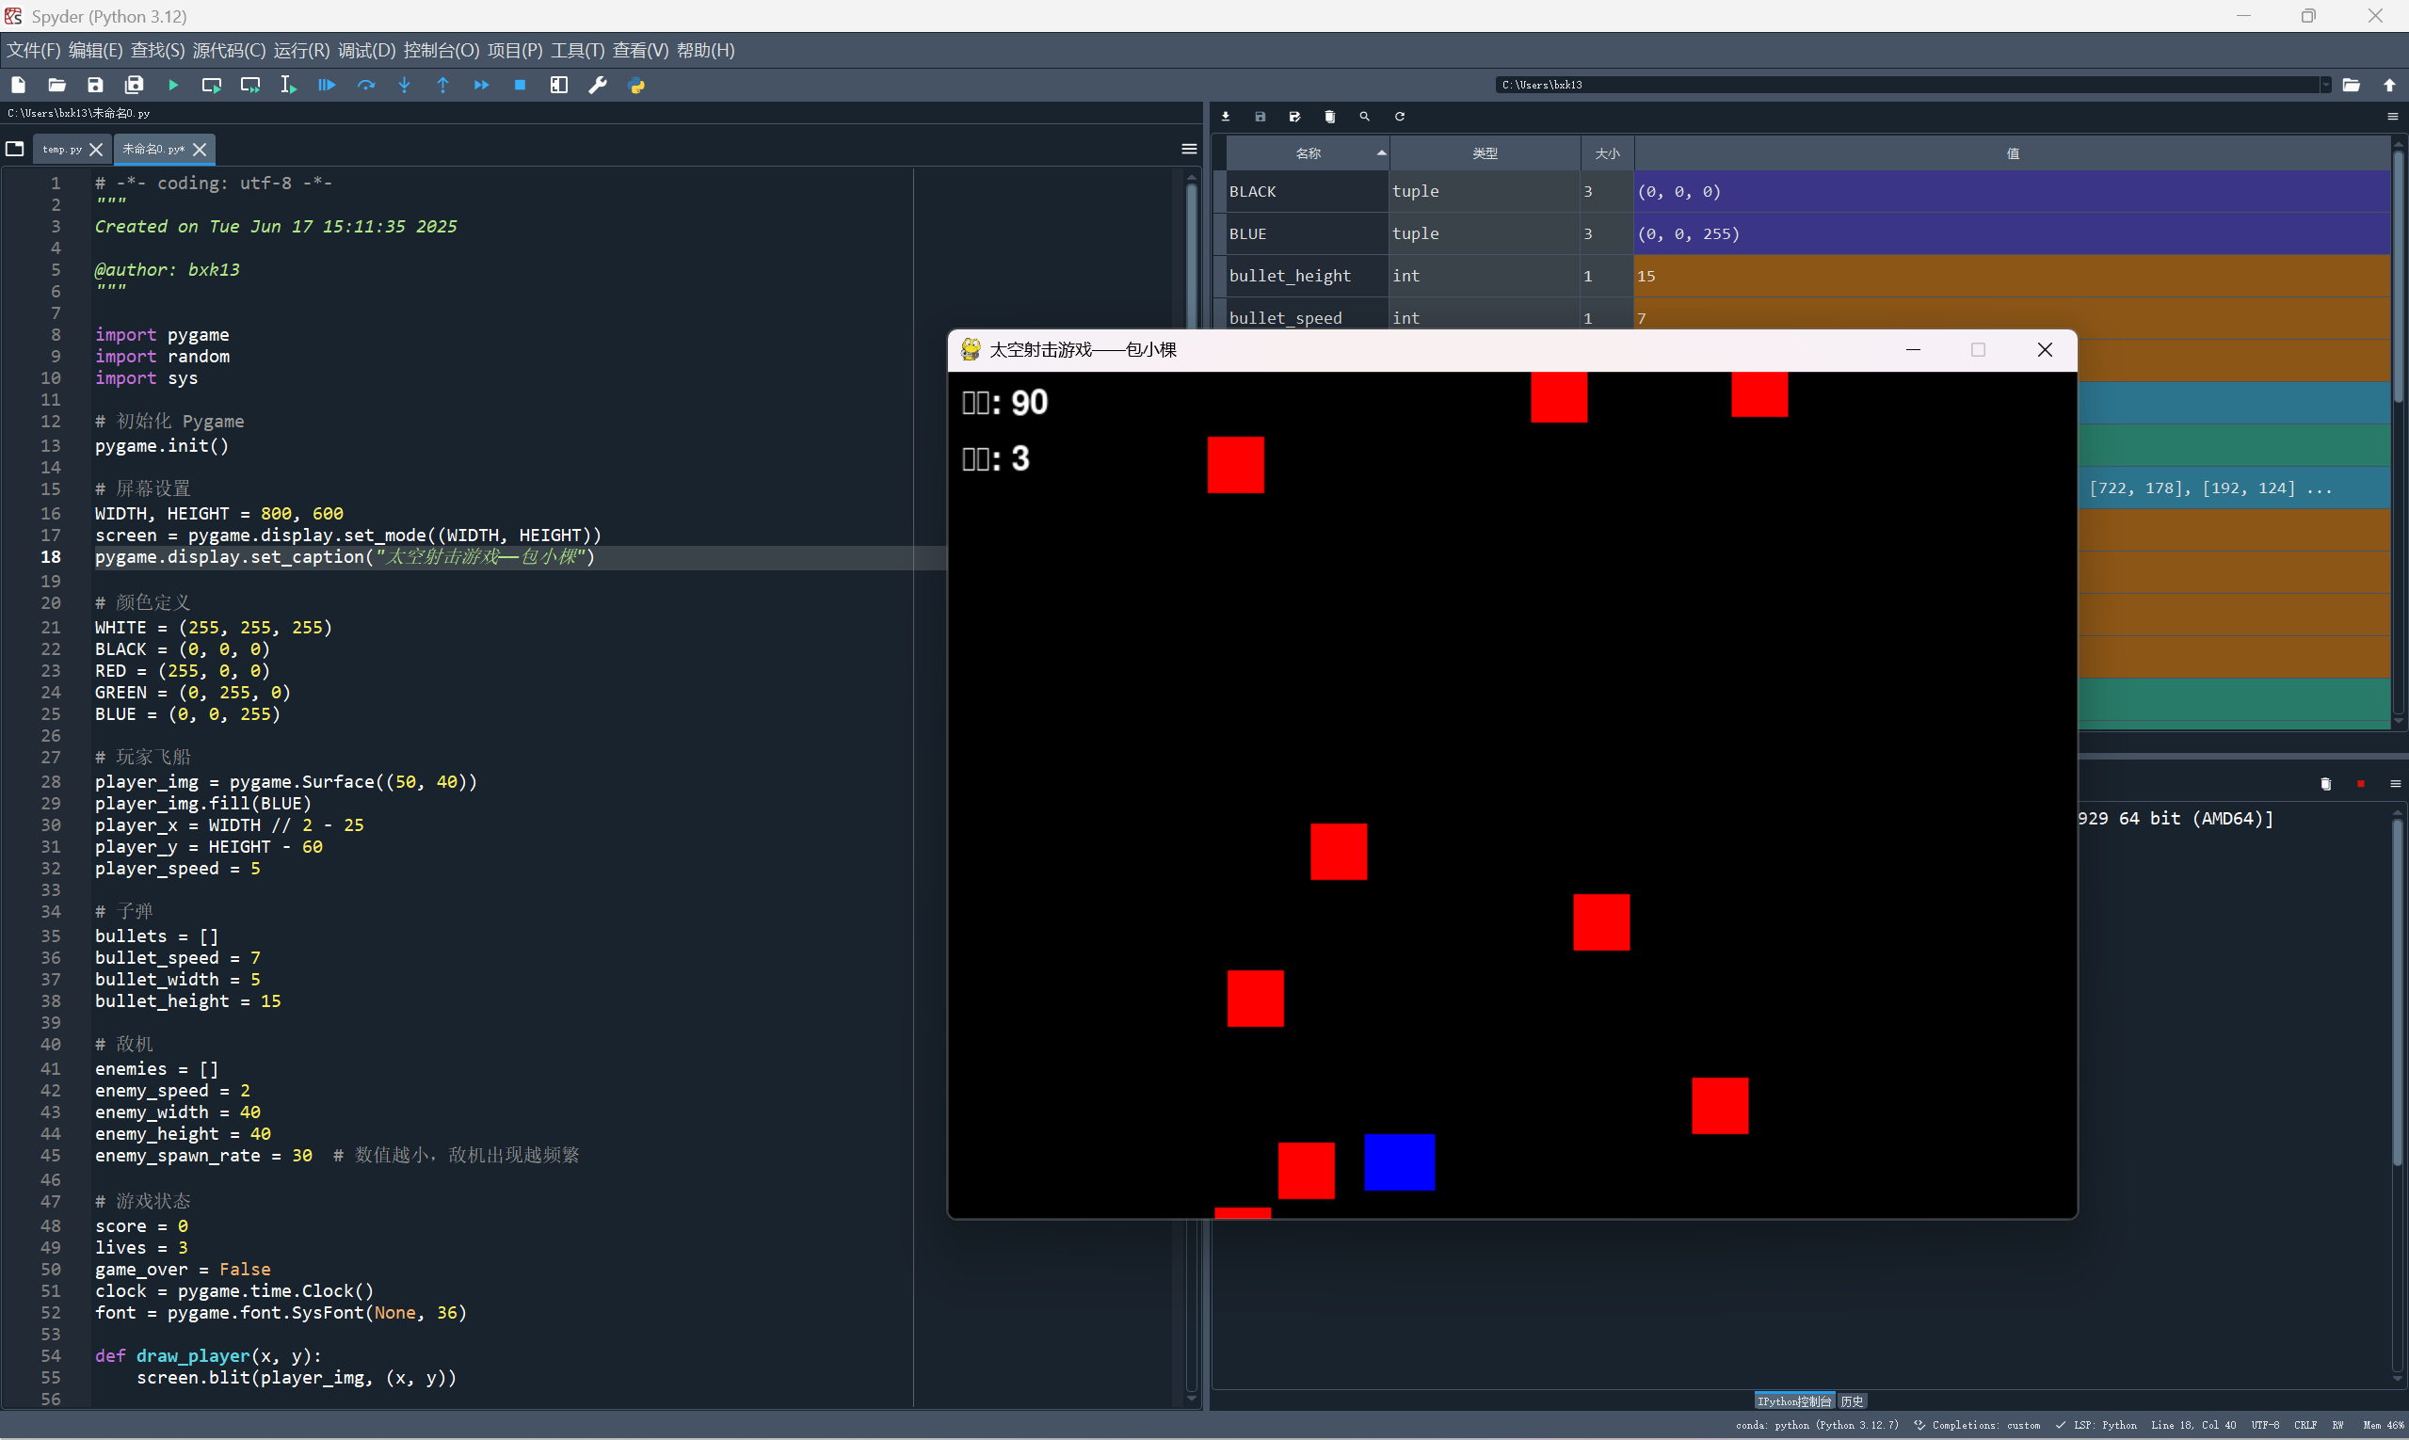
Task: Open the 运行(R) menu
Action: (301, 51)
